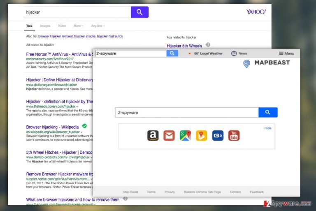This screenshot has width=316, height=211.
Task: Click the www.dictionary.com/browse/hijacker URL
Action: pyautogui.click(x=51, y=85)
